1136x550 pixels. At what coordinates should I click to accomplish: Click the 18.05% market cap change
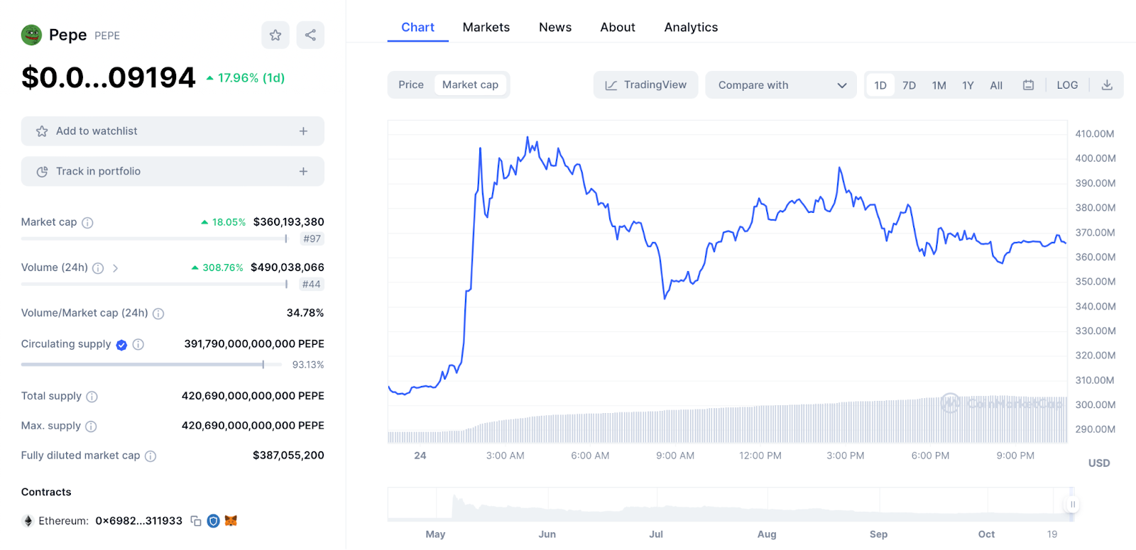pyautogui.click(x=224, y=222)
